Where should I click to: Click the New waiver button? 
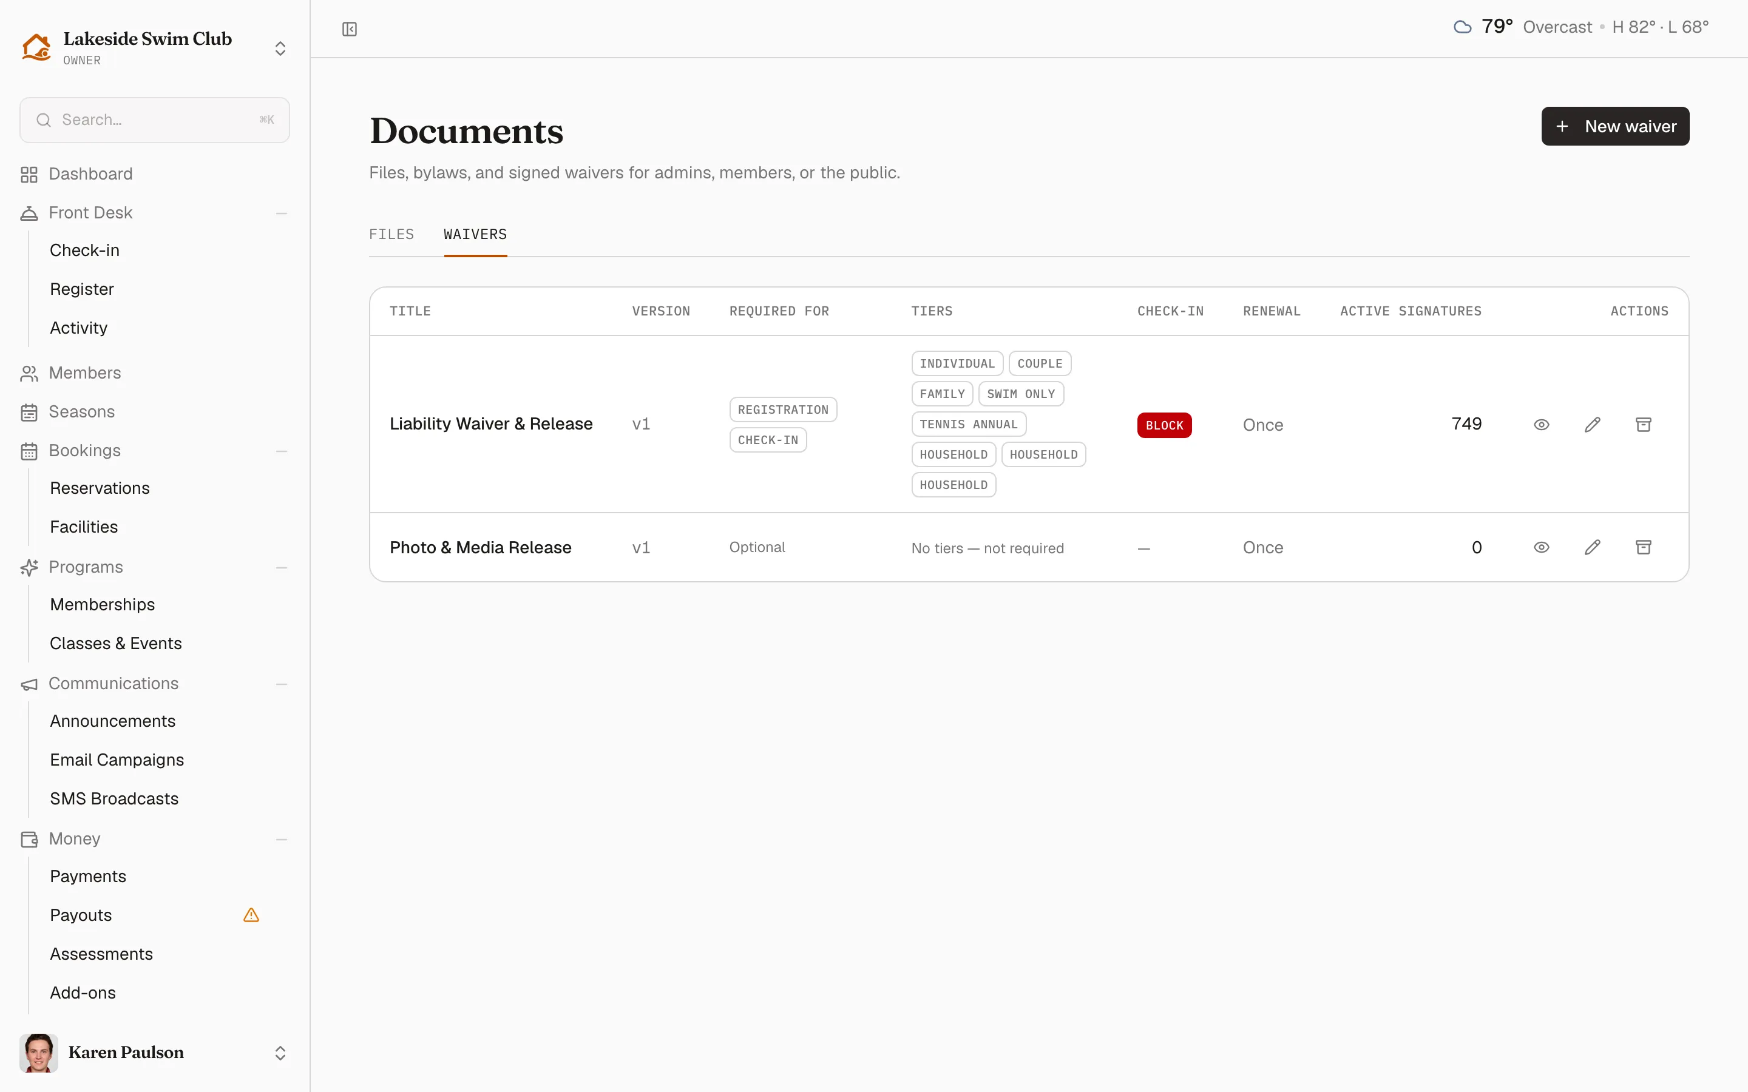(x=1615, y=126)
